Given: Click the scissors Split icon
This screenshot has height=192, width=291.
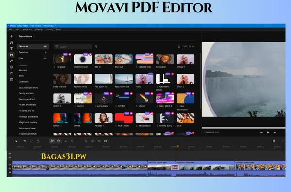Looking at the screenshot, I should coord(65,141).
